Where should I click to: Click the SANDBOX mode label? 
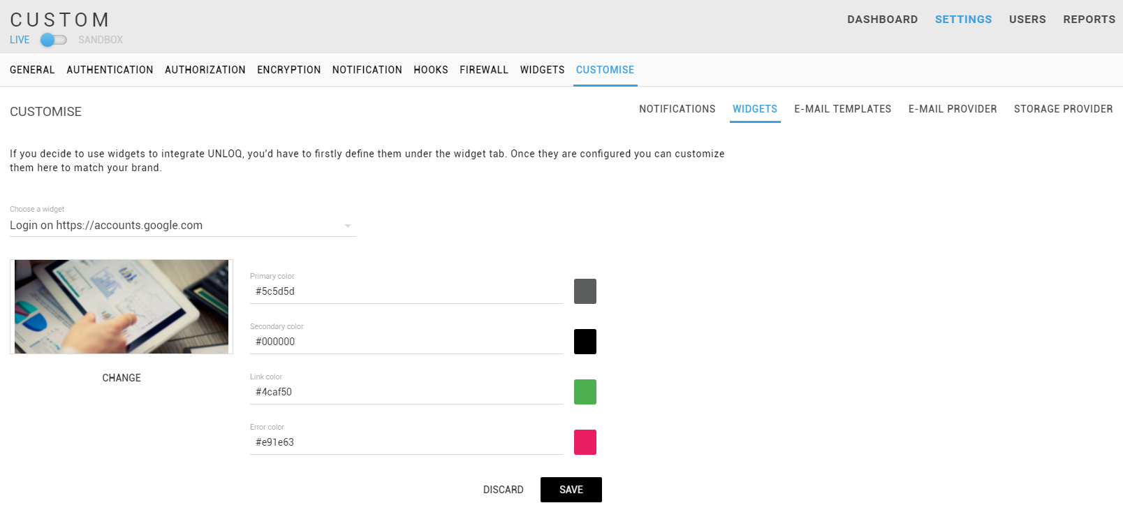point(101,40)
